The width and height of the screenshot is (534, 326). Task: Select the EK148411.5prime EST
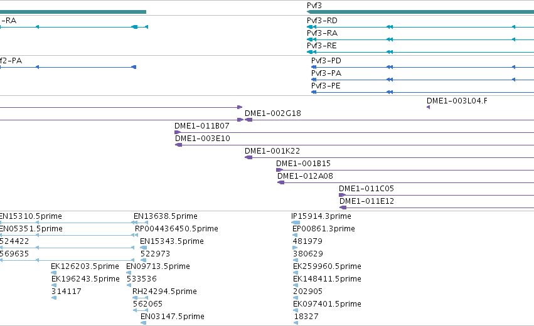327,280
